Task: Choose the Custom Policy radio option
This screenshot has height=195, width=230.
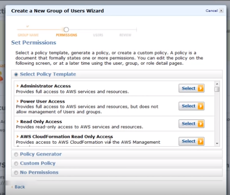Action: point(16,164)
